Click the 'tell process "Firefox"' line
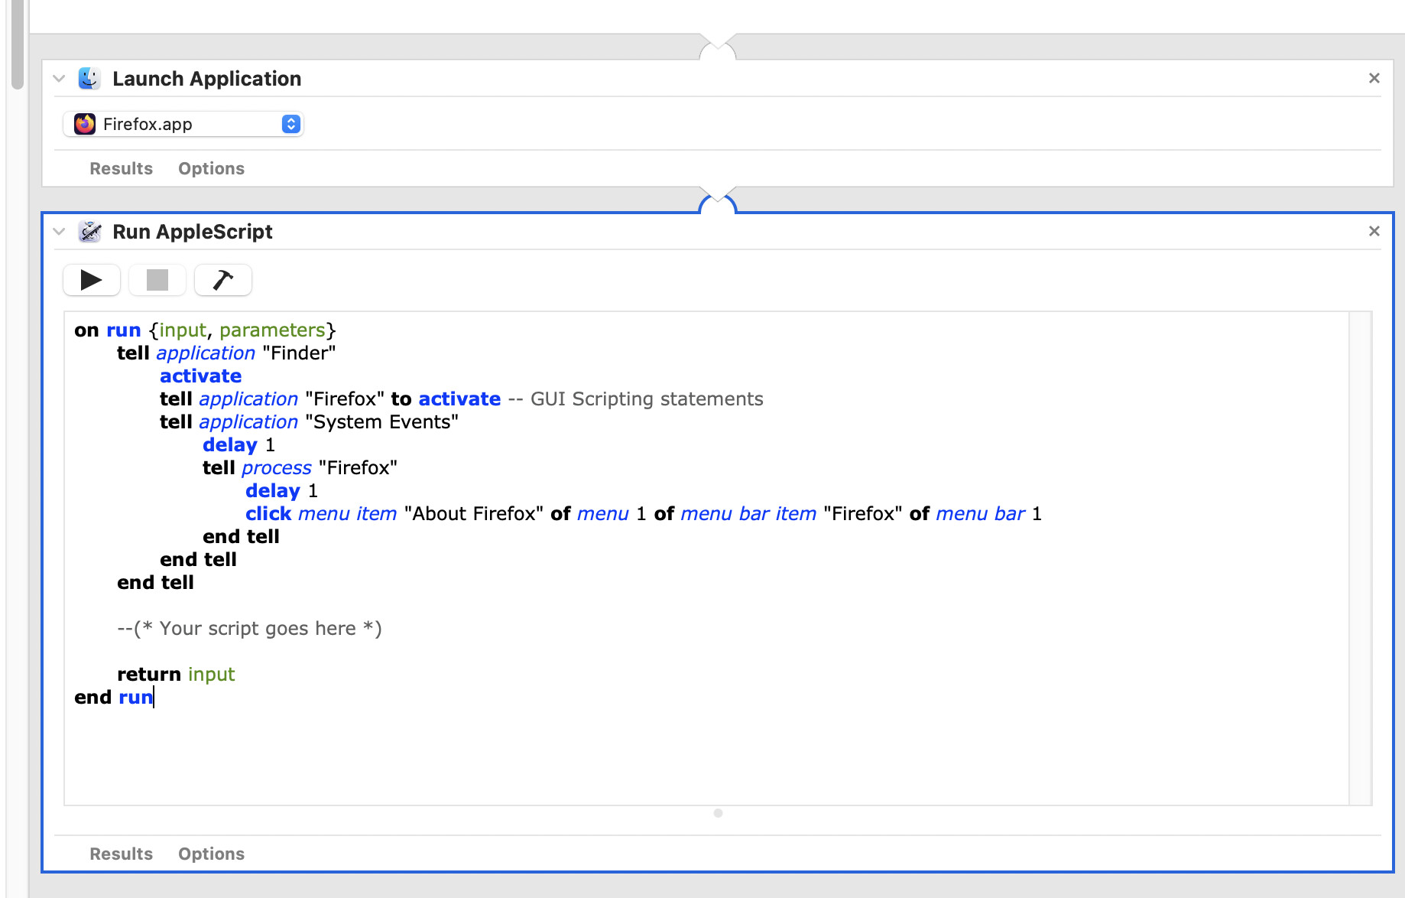The width and height of the screenshot is (1405, 898). [300, 468]
